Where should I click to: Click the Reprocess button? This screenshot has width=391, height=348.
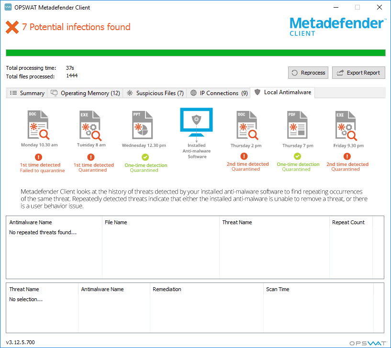(308, 73)
